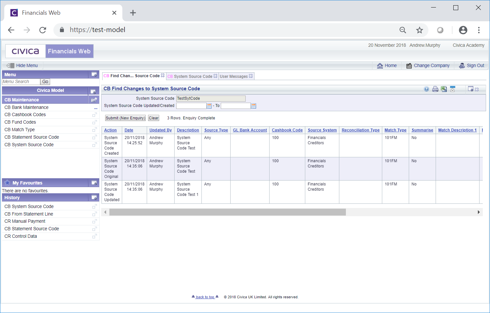The height and width of the screenshot is (313, 490).
Task: Open a new browser tab
Action: [x=133, y=13]
